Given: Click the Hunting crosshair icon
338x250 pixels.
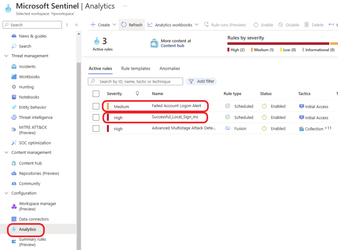Looking at the screenshot, I should click(x=14, y=87).
